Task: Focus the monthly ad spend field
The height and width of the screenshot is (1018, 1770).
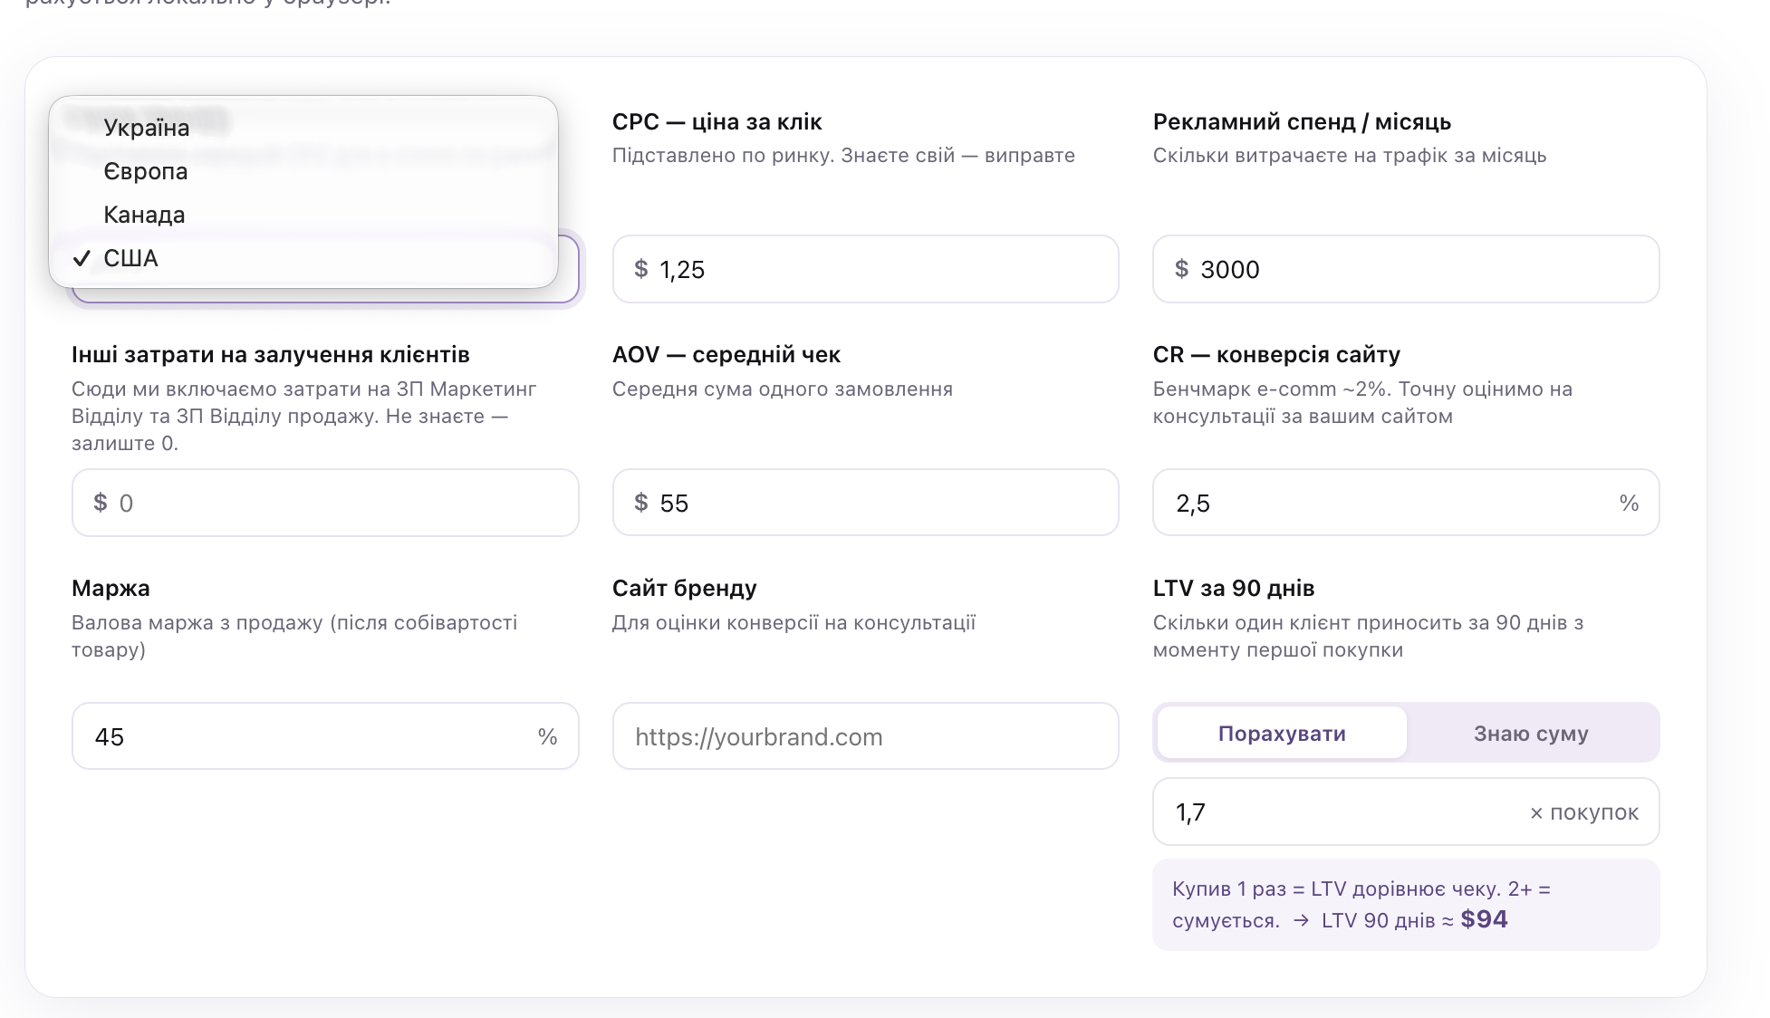Action: tap(1406, 269)
